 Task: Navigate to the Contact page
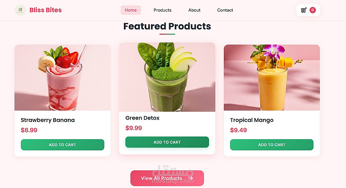click(x=225, y=10)
